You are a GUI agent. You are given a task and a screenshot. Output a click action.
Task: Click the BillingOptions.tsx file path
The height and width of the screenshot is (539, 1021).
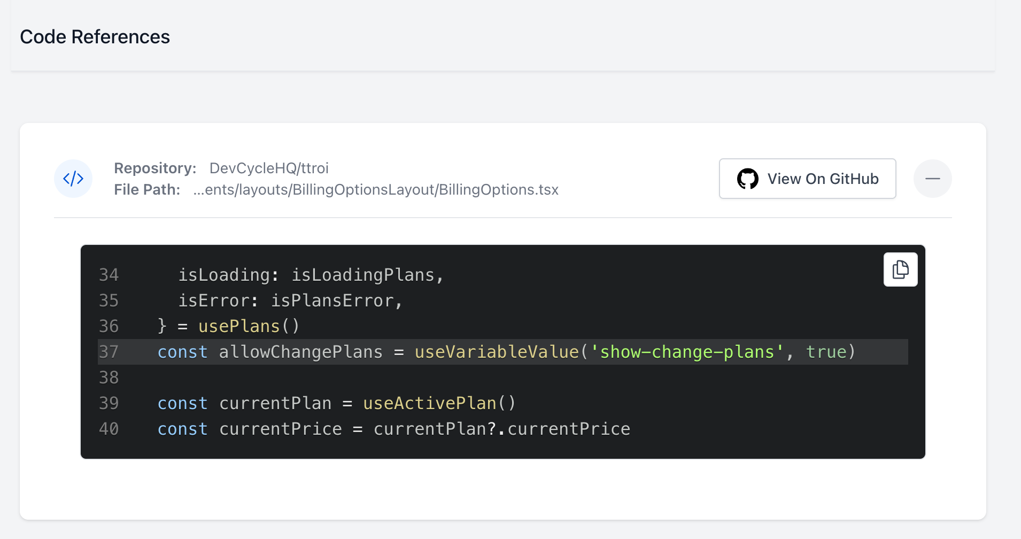pyautogui.click(x=376, y=190)
